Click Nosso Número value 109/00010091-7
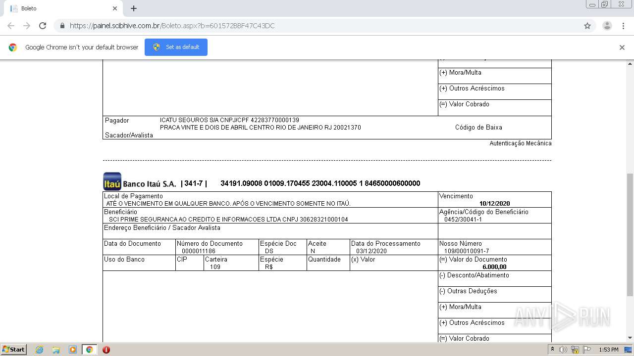This screenshot has height=356, width=634. [x=467, y=251]
